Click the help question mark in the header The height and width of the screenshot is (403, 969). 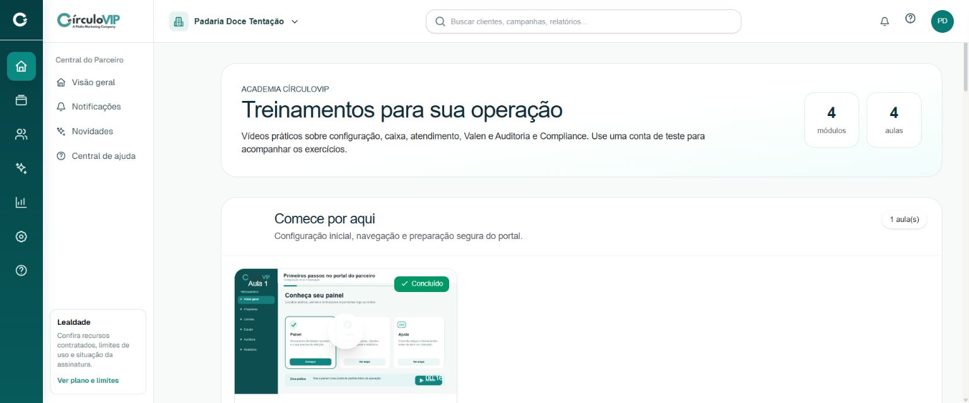point(910,19)
